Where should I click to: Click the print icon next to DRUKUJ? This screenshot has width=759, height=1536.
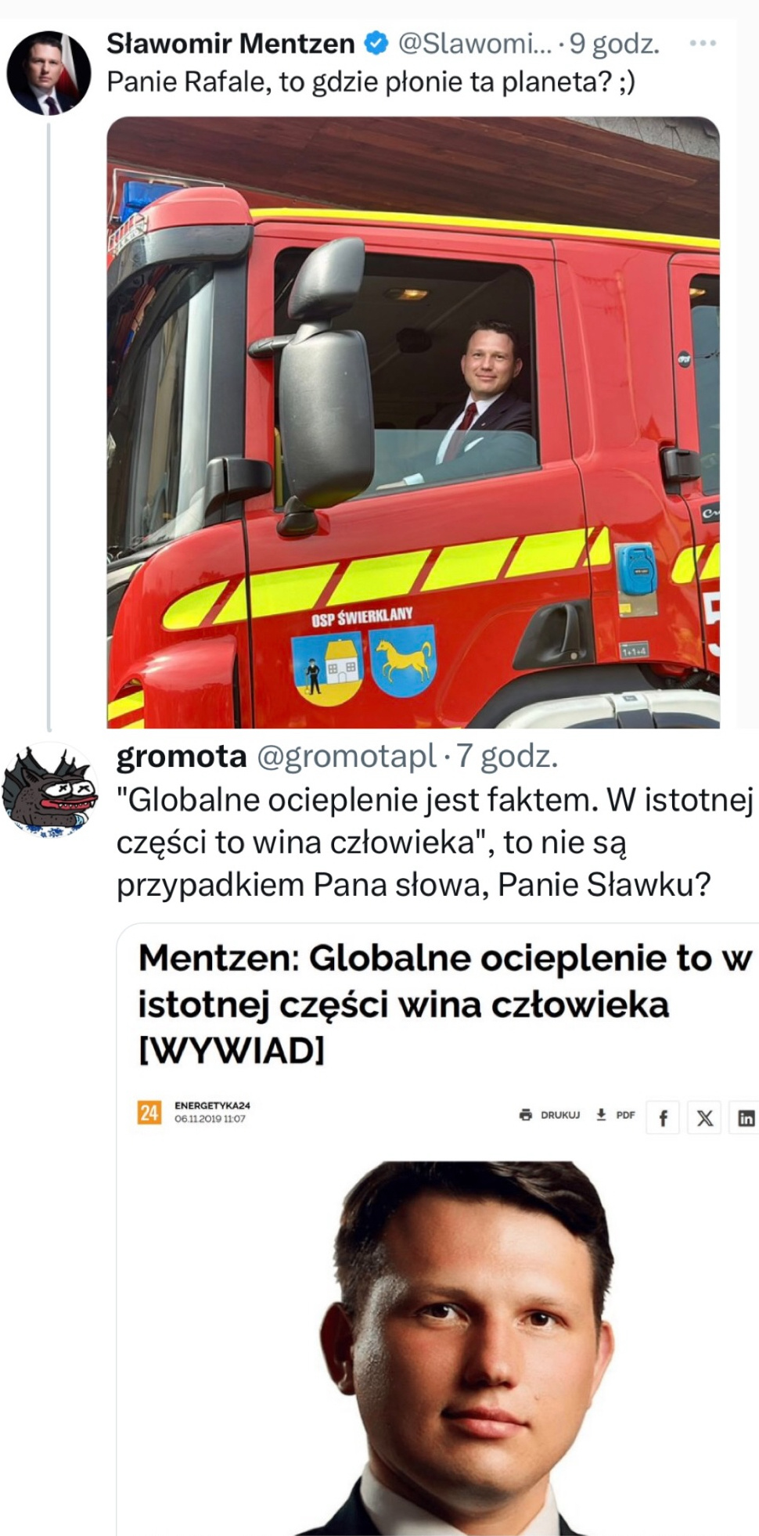click(526, 1114)
